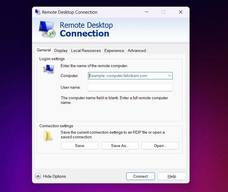Image resolution: width=228 pixels, height=192 pixels.
Task: Click the 'Logon settings' group label
Action: point(52,59)
